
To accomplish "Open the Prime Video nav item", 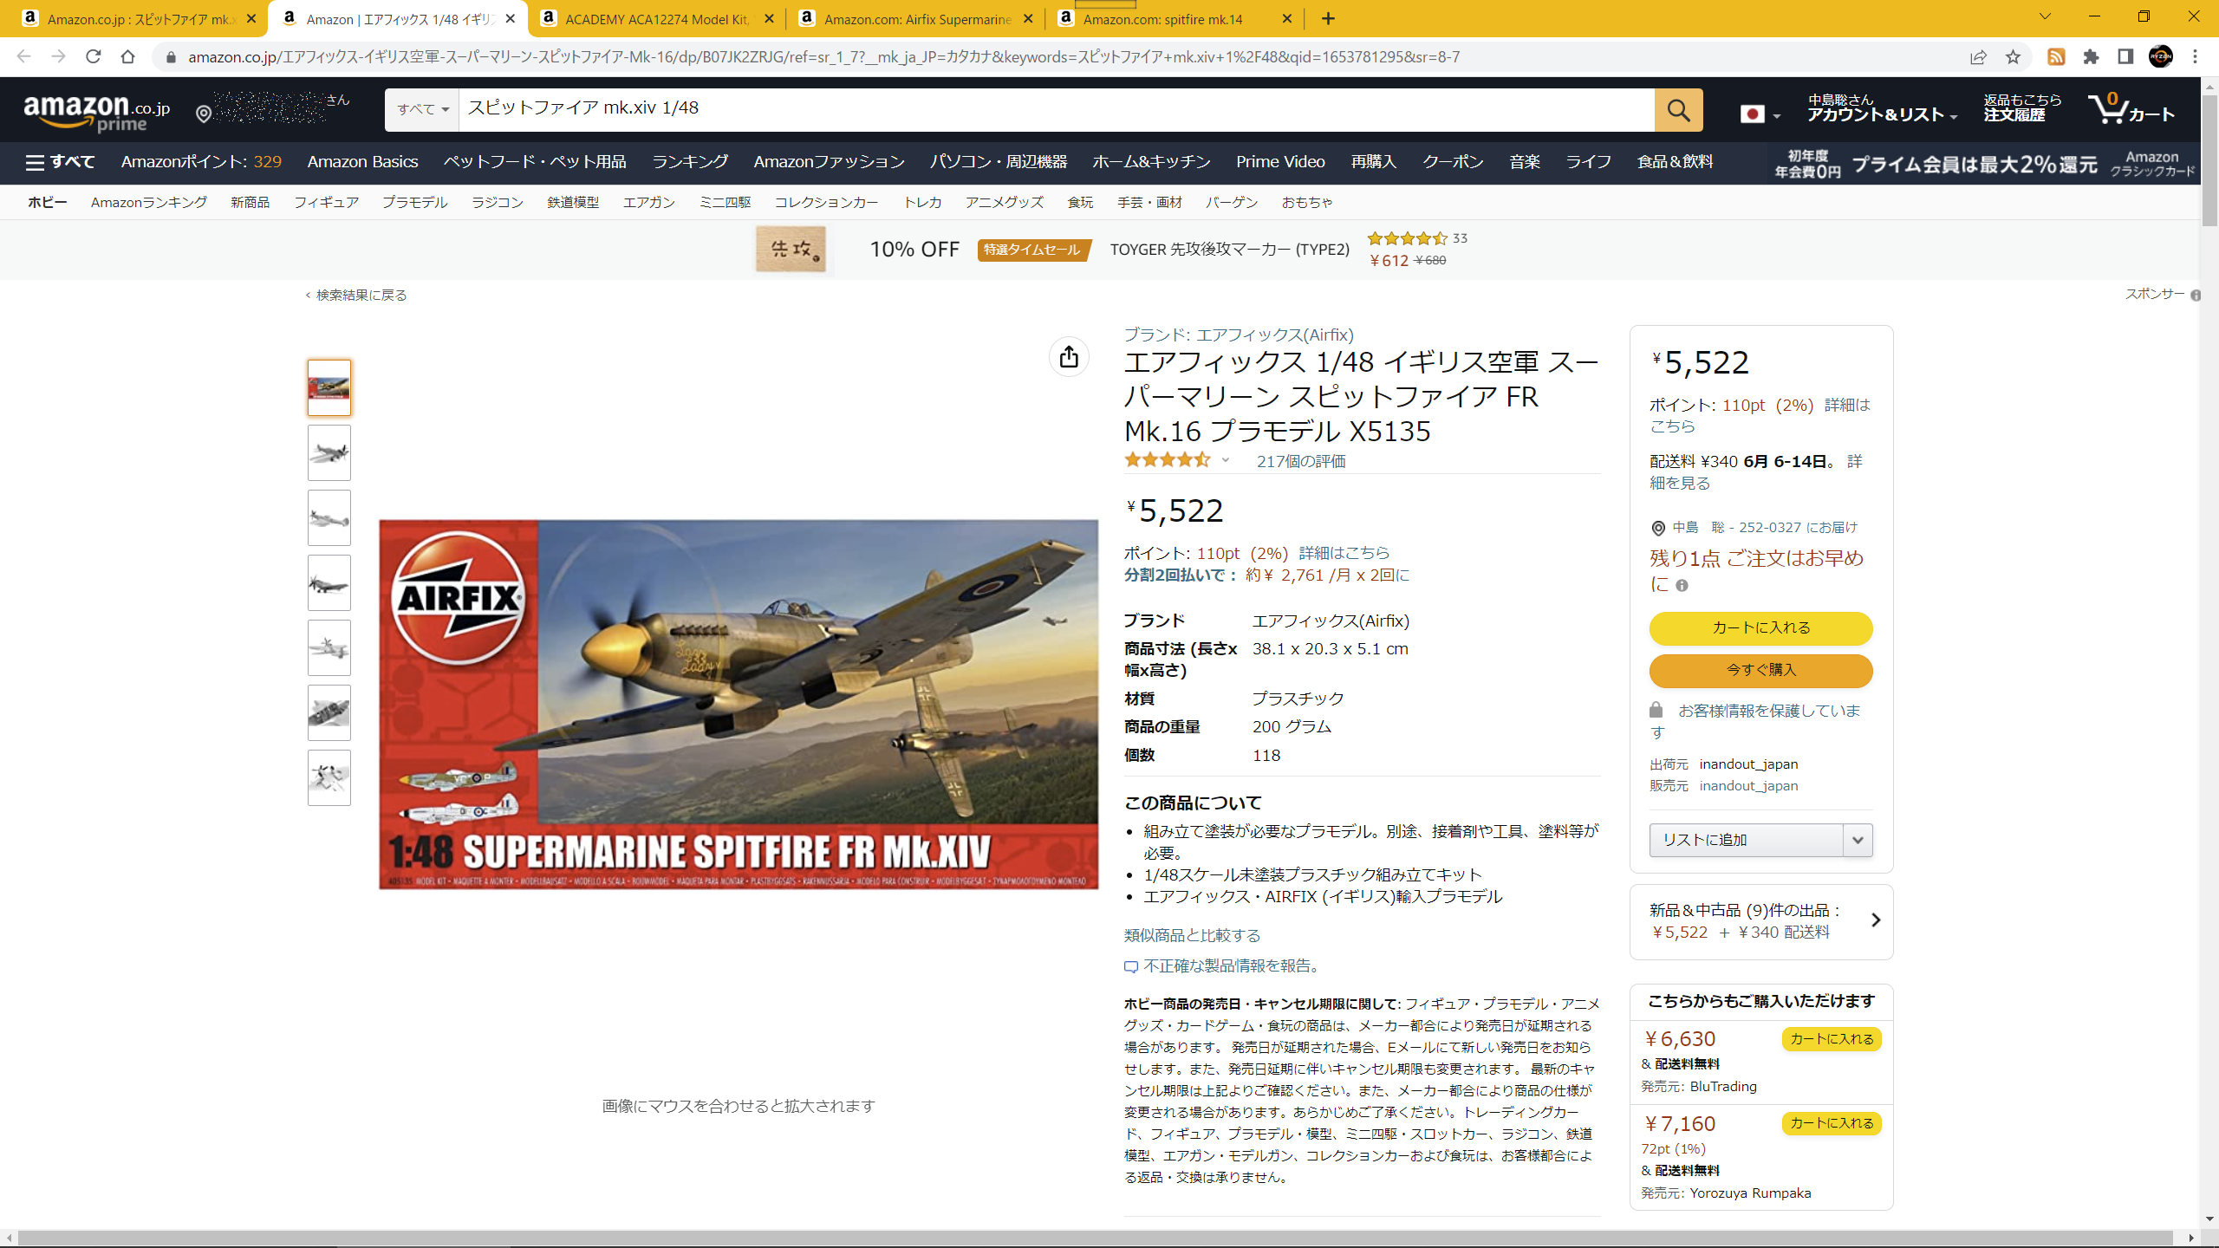I will 1280,162.
